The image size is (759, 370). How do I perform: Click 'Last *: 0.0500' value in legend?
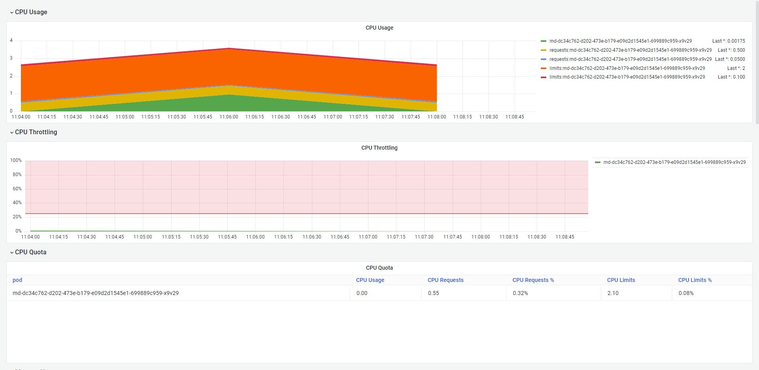(730, 59)
